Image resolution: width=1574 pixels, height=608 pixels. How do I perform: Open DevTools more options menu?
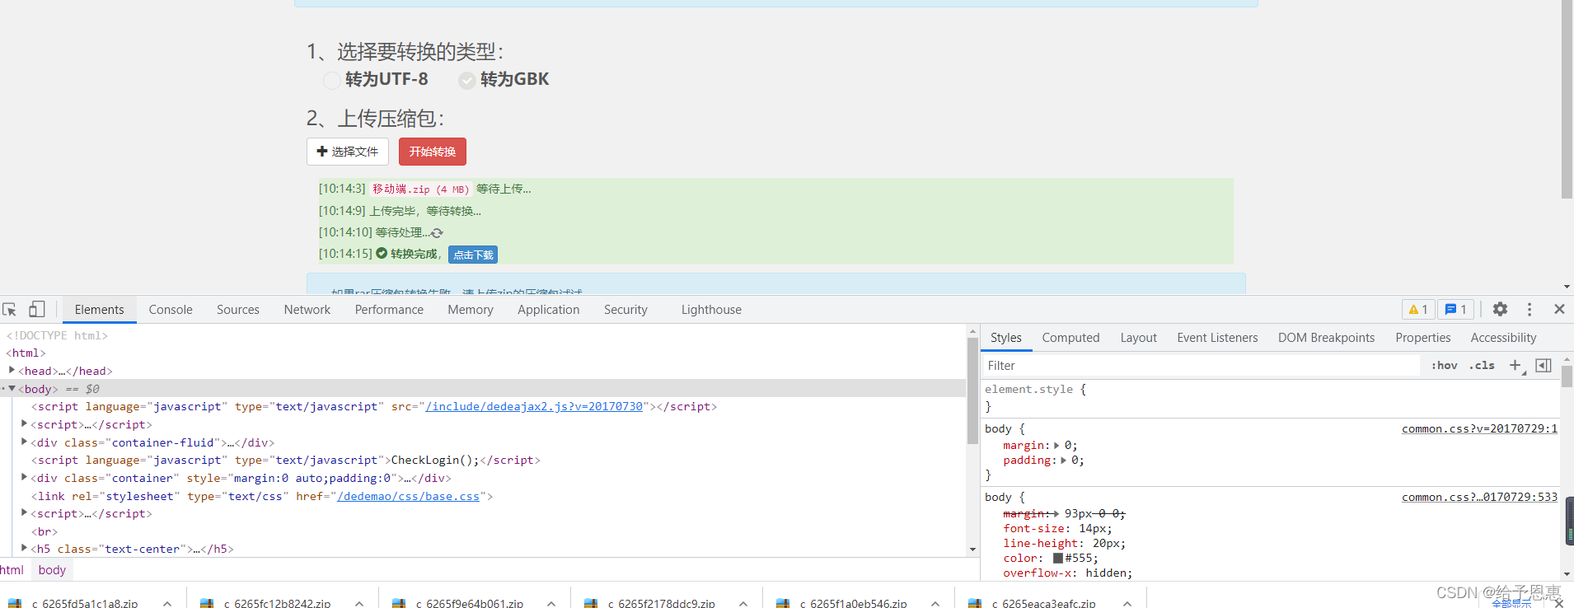(1529, 309)
